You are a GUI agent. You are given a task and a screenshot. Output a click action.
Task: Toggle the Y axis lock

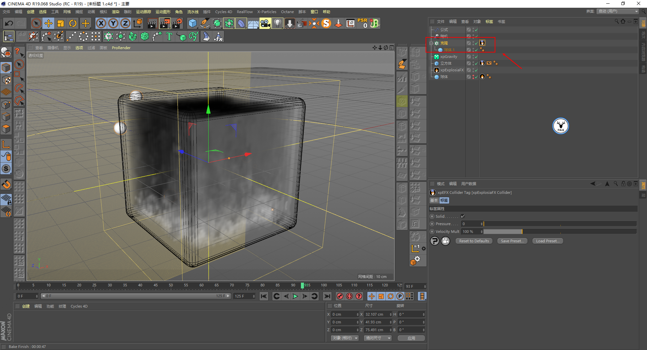click(113, 23)
